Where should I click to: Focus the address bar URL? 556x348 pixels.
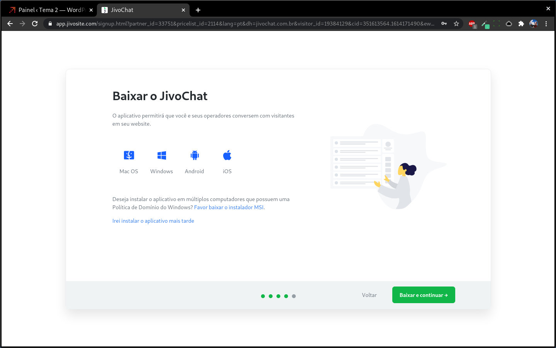click(x=245, y=24)
